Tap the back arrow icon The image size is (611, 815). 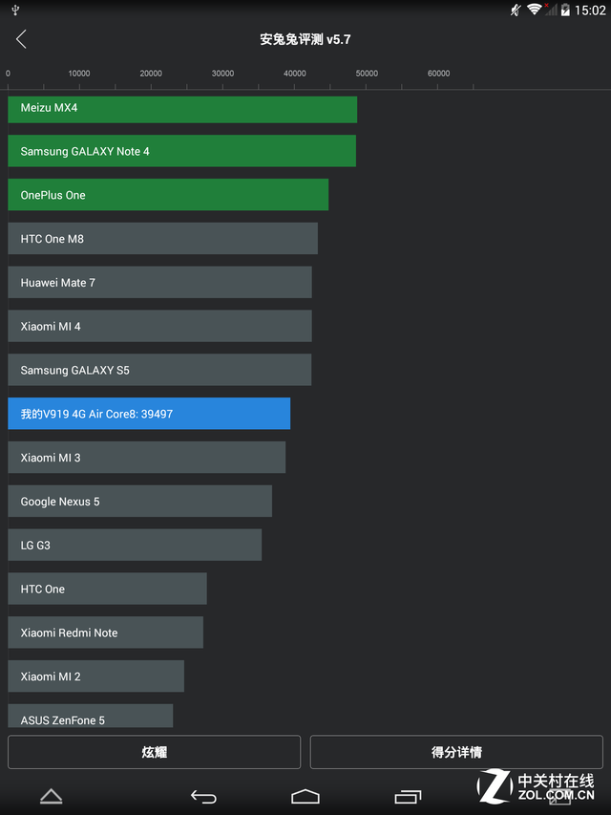[21, 39]
